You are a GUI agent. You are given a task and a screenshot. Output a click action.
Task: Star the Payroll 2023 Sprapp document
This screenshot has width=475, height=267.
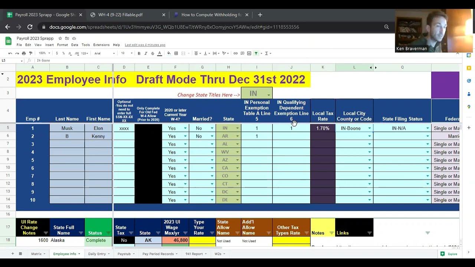(60, 38)
